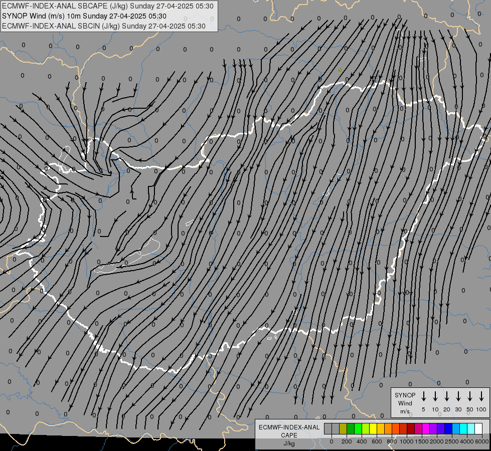Viewport: 491px width, 451px height.
Task: Click the J/kg unit label in legend
Action: 289,443
